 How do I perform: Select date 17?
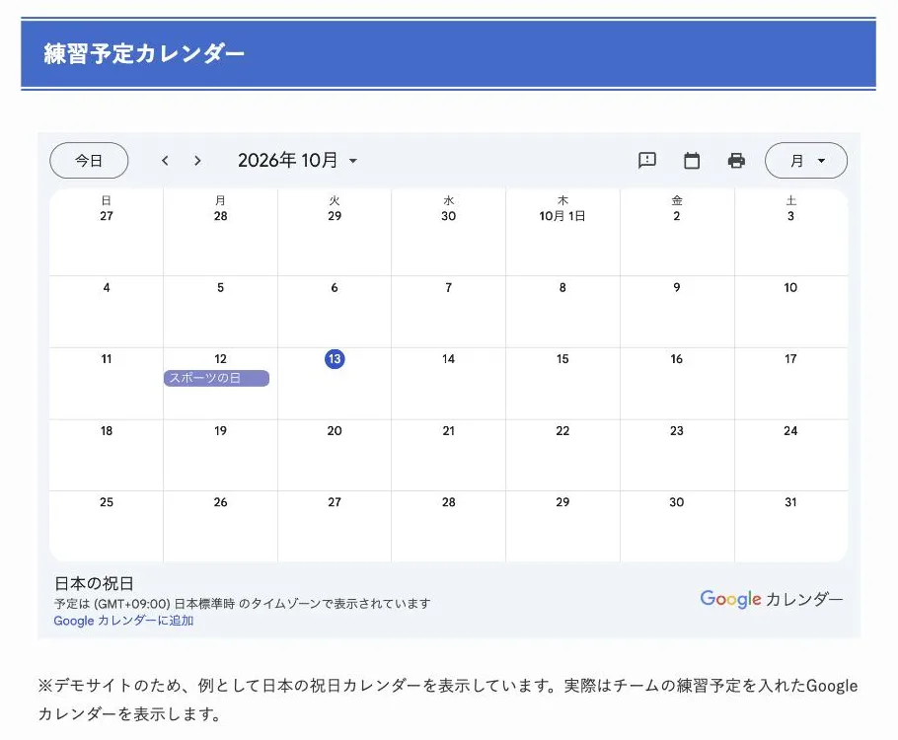(790, 359)
